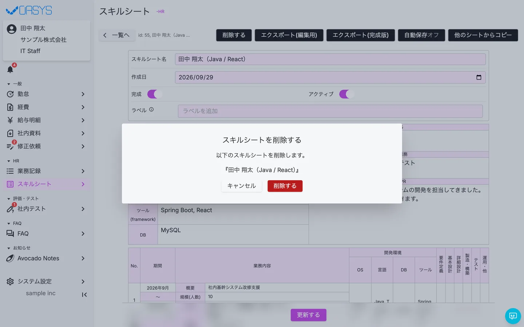Toggle 自動保存オフ auto-save button

tap(421, 35)
